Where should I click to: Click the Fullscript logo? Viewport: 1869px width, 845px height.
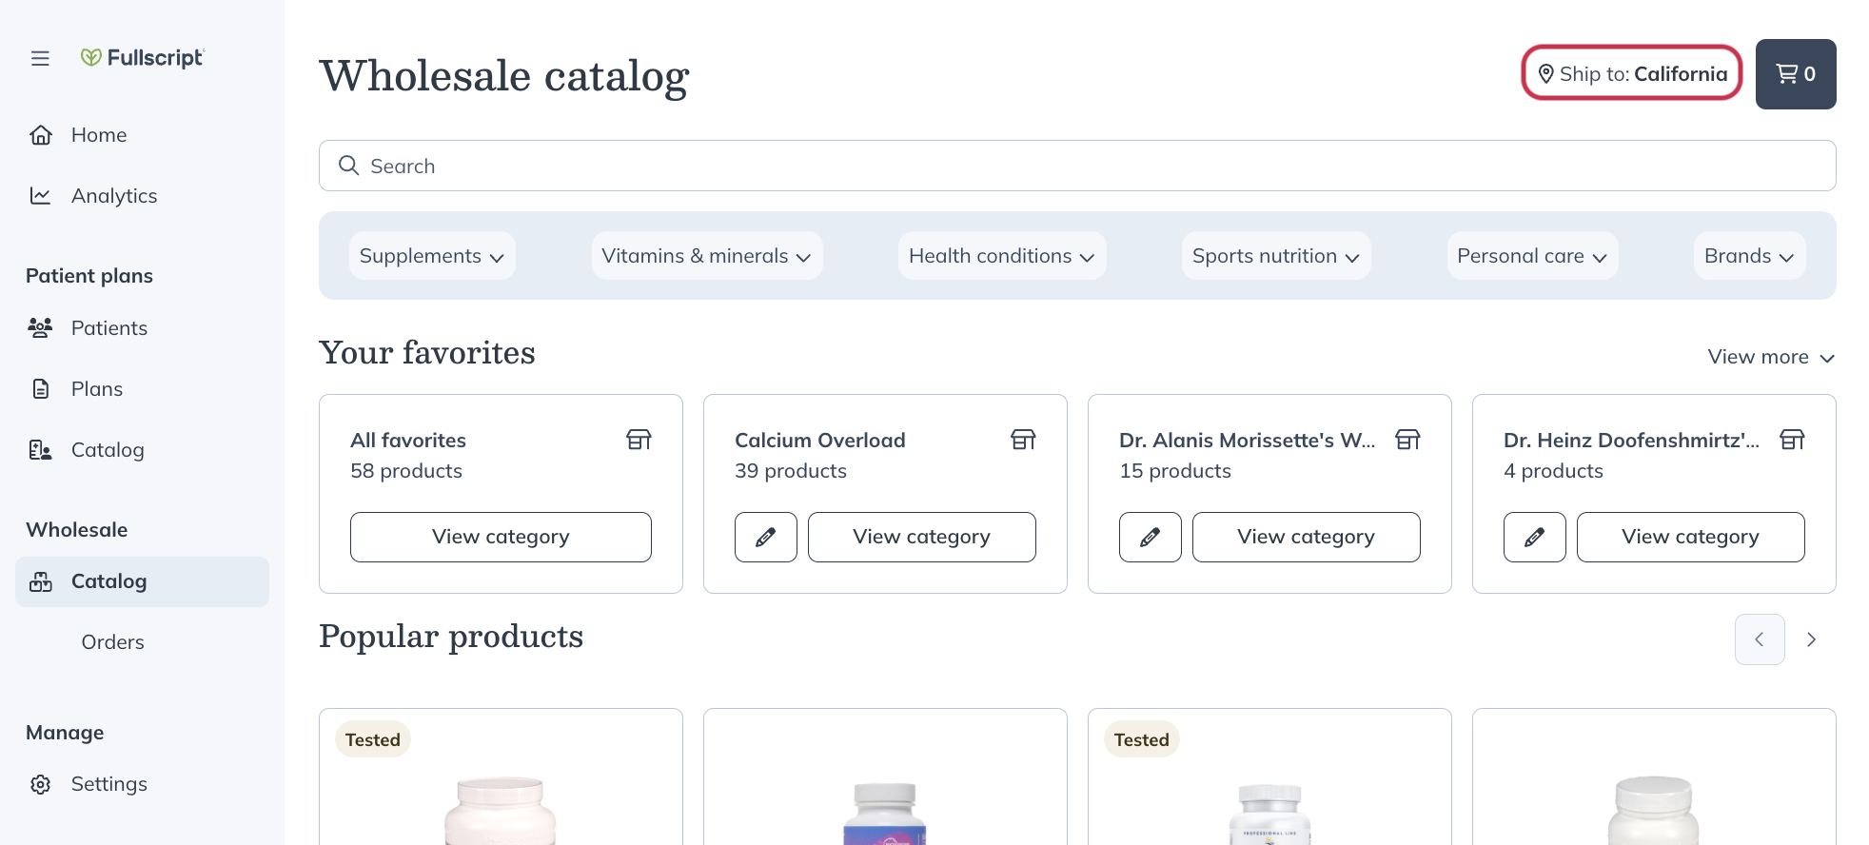pyautogui.click(x=142, y=58)
